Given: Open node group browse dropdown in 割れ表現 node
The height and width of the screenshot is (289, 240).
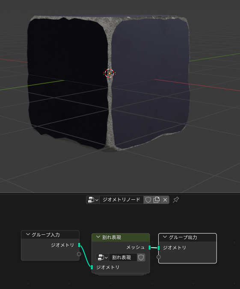Looking at the screenshot, I should click(103, 257).
